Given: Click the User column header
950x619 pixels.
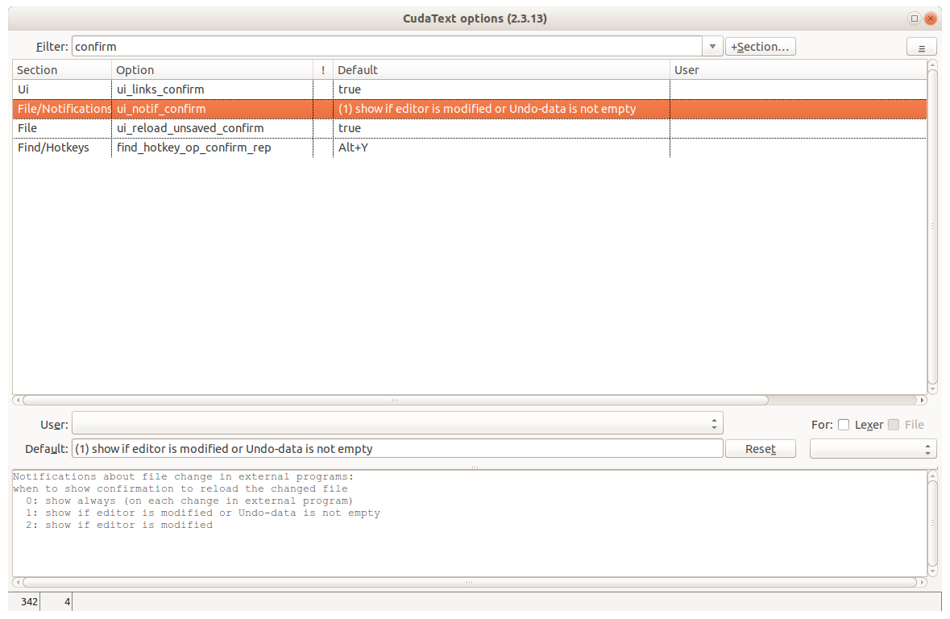Looking at the screenshot, I should 798,70.
